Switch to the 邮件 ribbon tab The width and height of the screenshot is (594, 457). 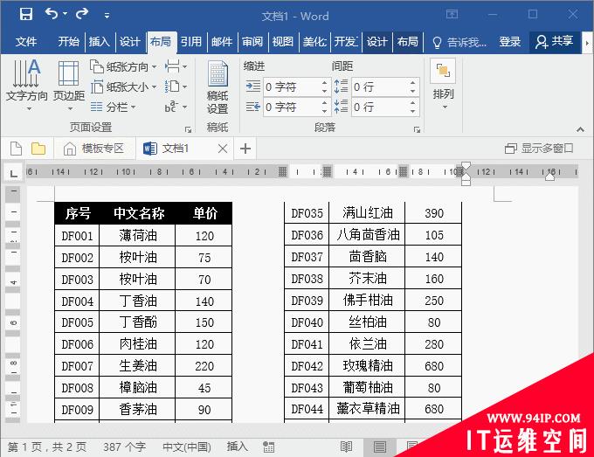coord(222,41)
